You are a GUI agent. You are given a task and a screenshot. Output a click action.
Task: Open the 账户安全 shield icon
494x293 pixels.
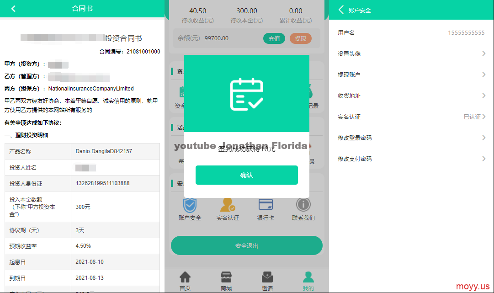[x=190, y=205]
